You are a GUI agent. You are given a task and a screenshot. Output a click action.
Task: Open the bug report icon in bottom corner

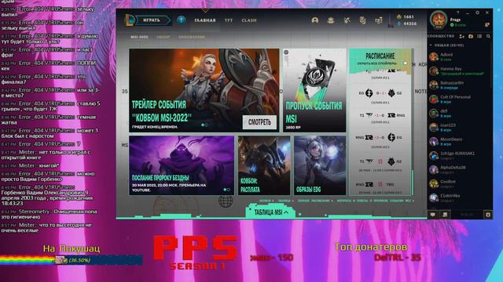487,215
